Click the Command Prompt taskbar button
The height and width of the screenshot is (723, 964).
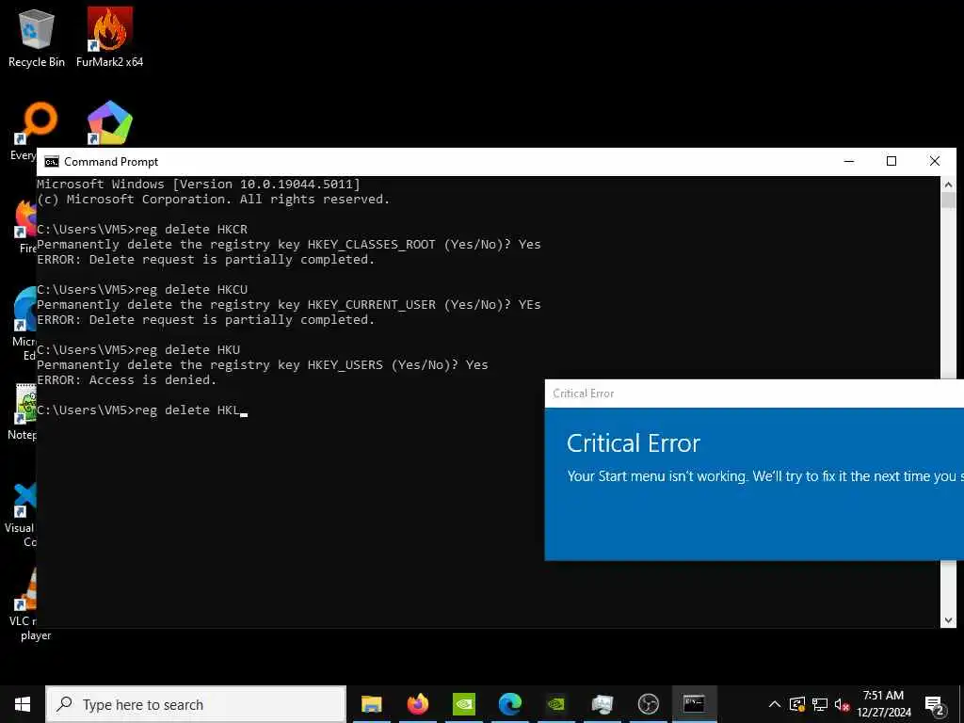coord(694,704)
